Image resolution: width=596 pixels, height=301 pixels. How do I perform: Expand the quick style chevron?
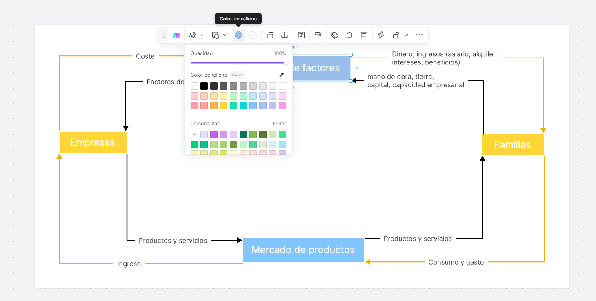click(x=202, y=35)
